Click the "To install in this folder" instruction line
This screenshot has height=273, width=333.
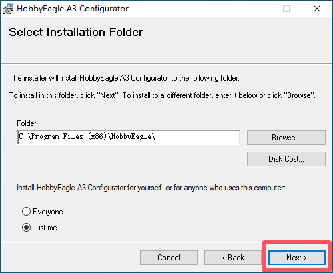[162, 95]
